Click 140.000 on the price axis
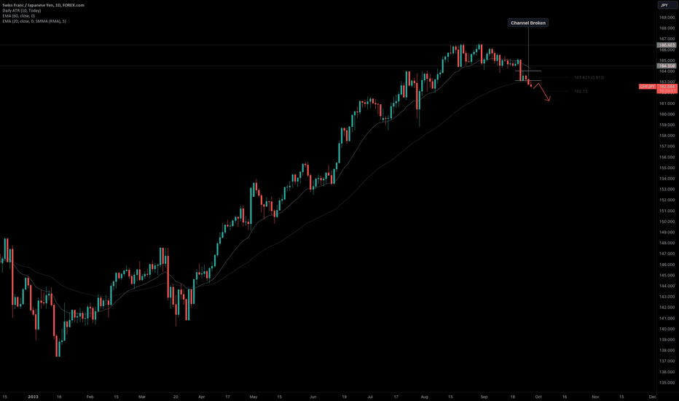The height and width of the screenshot is (401, 679). coord(667,329)
